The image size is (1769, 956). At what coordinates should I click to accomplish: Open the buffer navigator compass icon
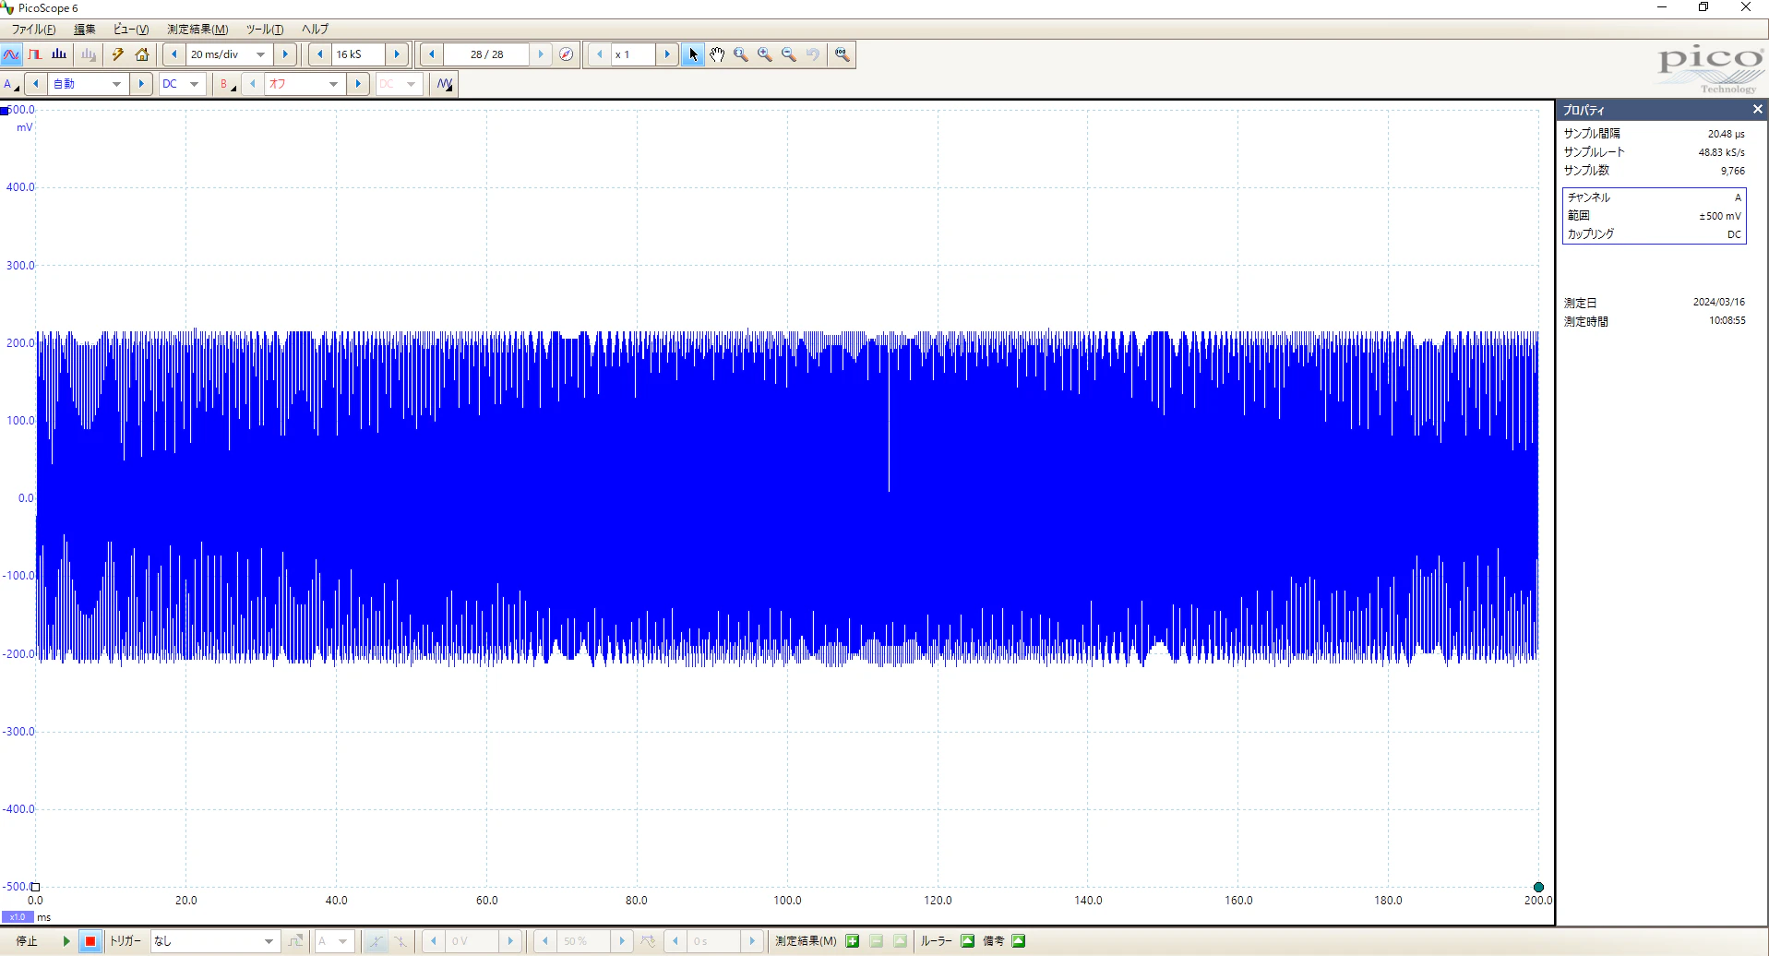[566, 54]
